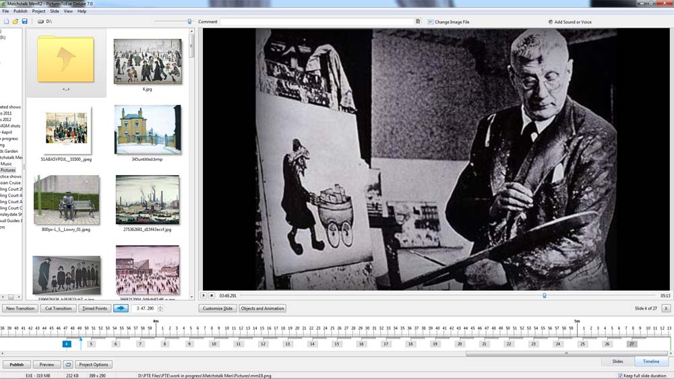Click the Objects and Animation button
The image size is (674, 379).
click(x=262, y=308)
